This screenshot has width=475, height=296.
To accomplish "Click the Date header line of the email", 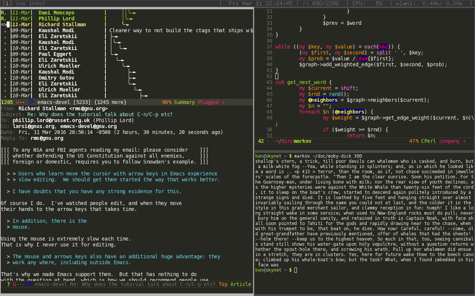I will (112, 132).
